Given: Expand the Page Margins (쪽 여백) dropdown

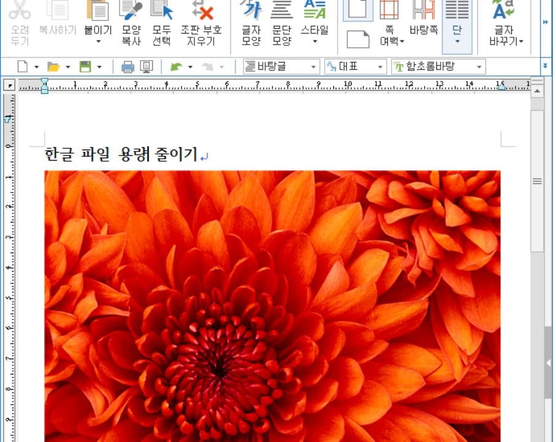Looking at the screenshot, I should [402, 42].
